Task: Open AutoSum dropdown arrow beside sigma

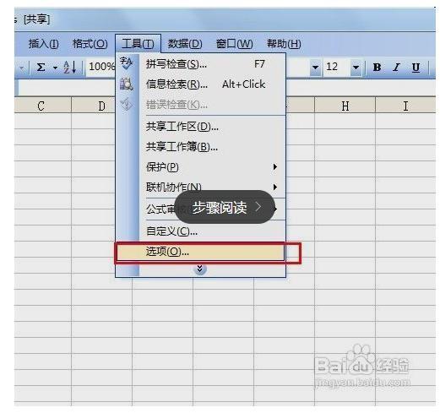Action: pyautogui.click(x=55, y=68)
